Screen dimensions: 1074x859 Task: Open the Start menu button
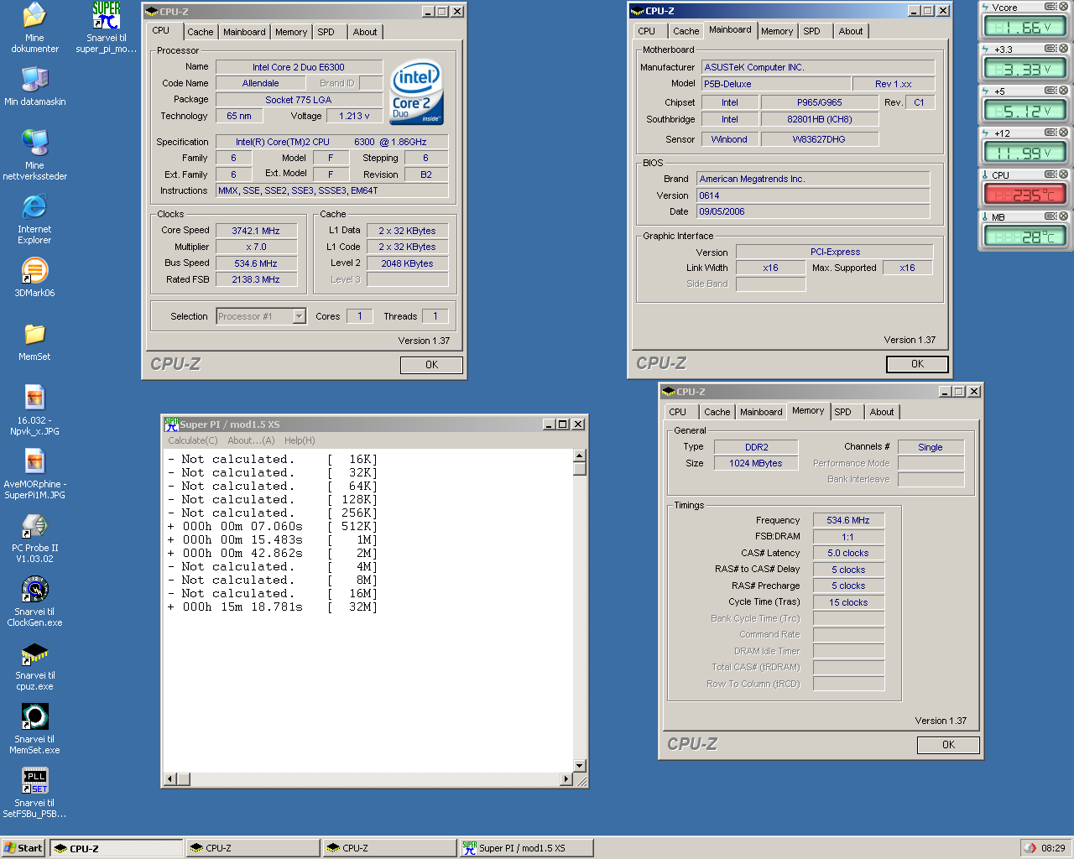pos(23,848)
